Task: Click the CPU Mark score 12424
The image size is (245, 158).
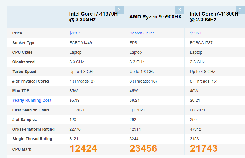Action: 83,148
